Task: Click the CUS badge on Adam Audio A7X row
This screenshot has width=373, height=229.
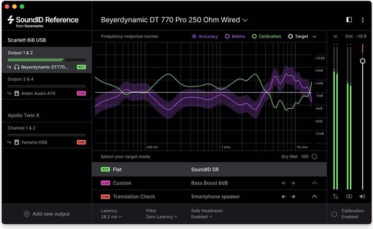Action: [x=81, y=93]
